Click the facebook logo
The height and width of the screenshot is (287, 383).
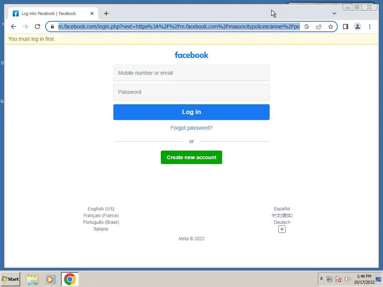point(191,55)
